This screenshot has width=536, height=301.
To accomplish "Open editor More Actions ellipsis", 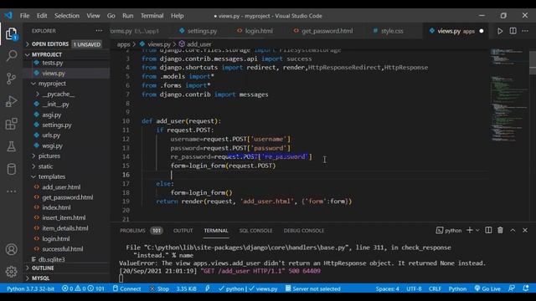I will (525, 31).
